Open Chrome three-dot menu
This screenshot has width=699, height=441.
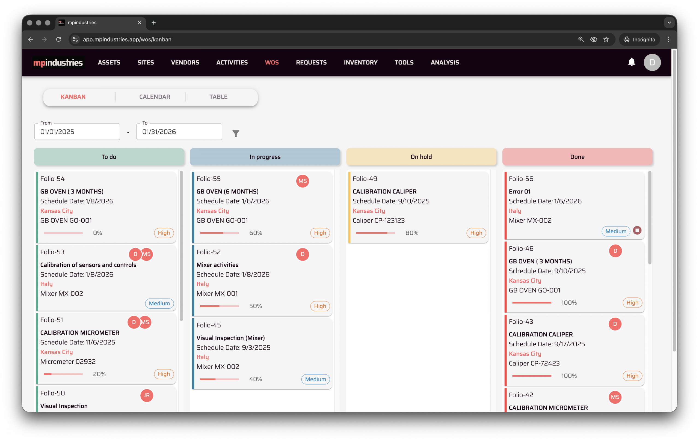[668, 40]
